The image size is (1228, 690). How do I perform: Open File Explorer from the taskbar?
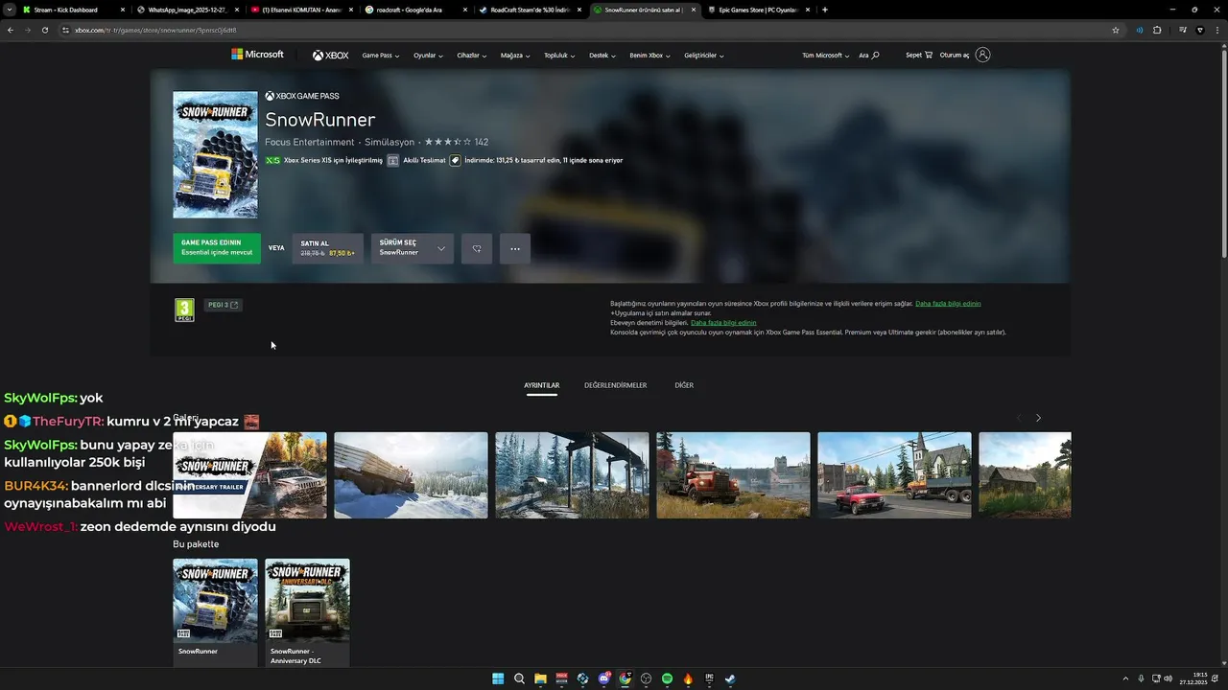tap(540, 678)
